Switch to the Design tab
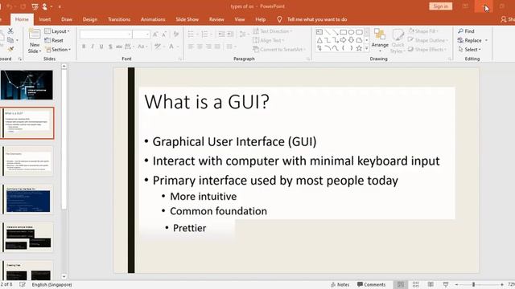 tap(89, 19)
